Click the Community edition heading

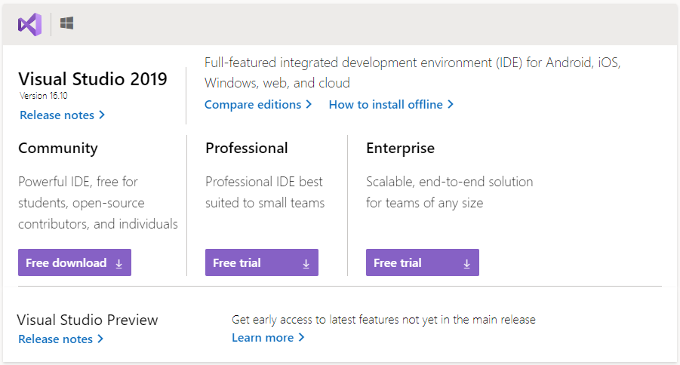[x=58, y=148]
